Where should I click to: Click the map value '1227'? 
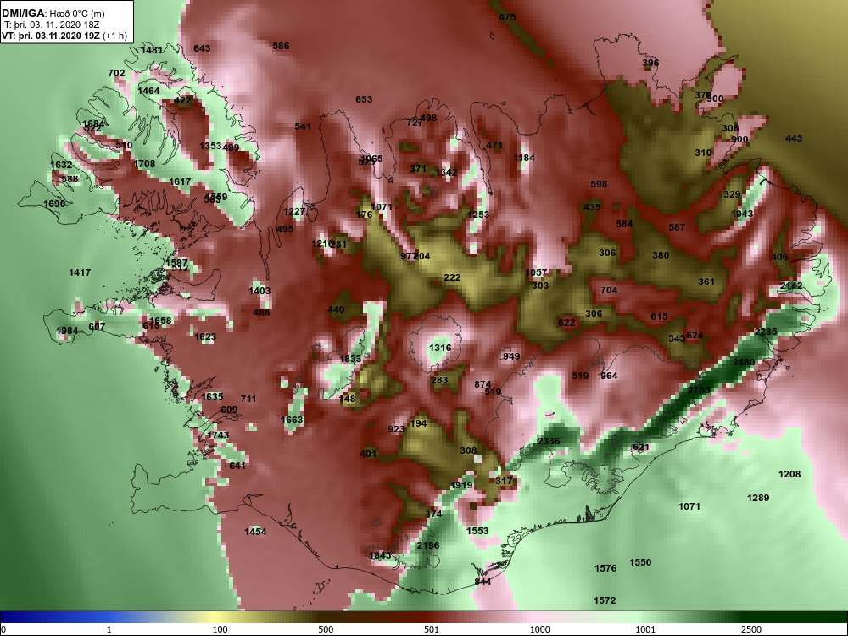[295, 211]
